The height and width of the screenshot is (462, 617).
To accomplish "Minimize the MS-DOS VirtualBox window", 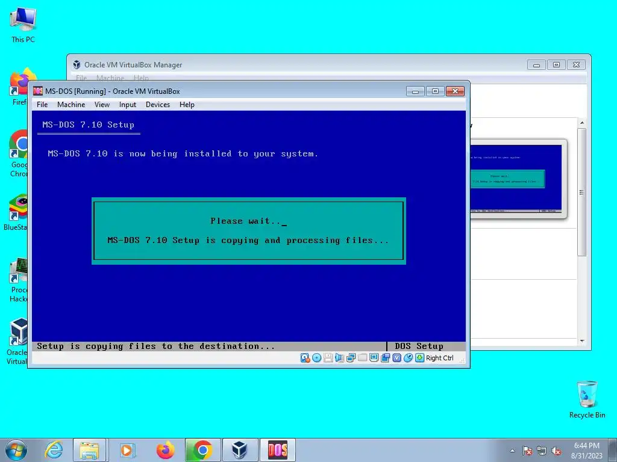I will (415, 91).
